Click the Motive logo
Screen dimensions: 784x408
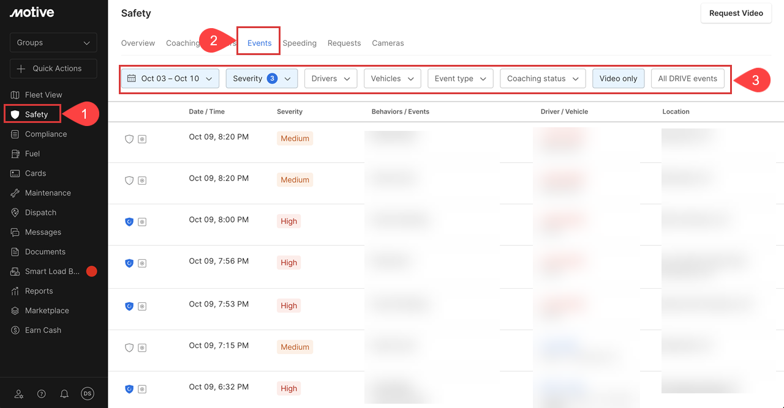tap(32, 12)
